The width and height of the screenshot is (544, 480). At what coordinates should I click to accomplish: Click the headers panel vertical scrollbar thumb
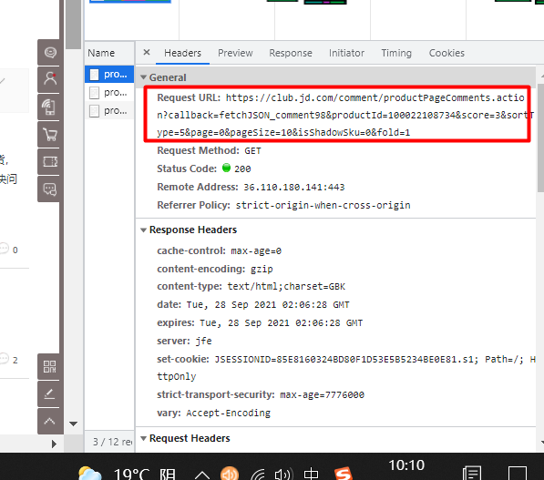(x=540, y=138)
